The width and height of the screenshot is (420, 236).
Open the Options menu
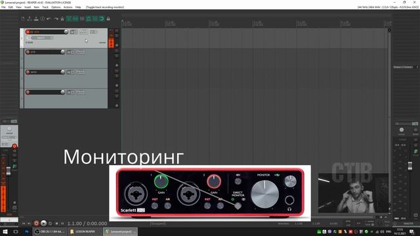56,7
